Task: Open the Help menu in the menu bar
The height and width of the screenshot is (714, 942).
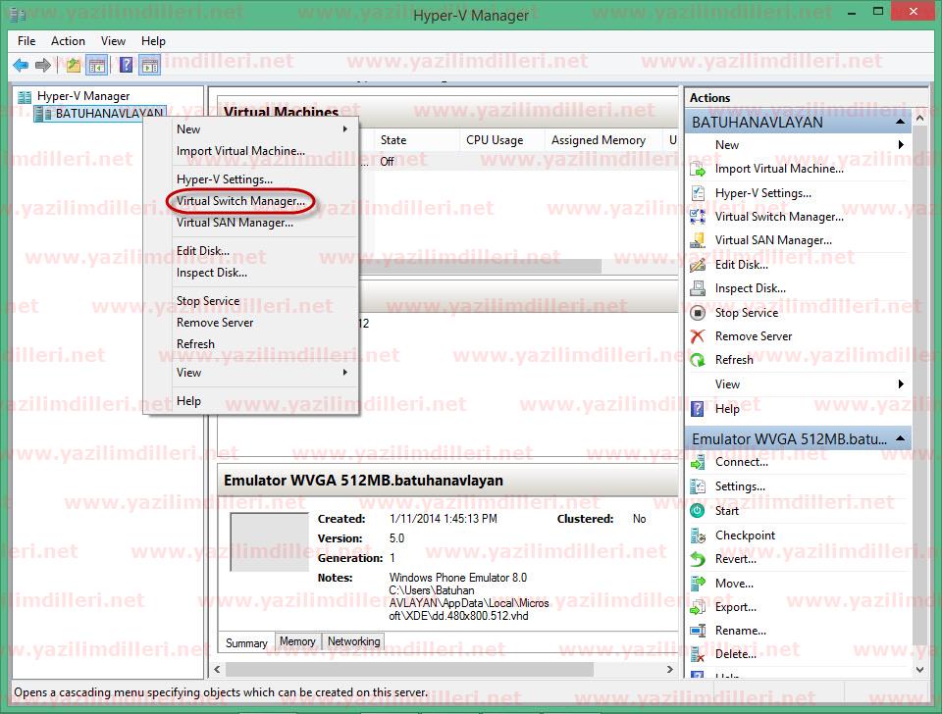Action: click(153, 41)
